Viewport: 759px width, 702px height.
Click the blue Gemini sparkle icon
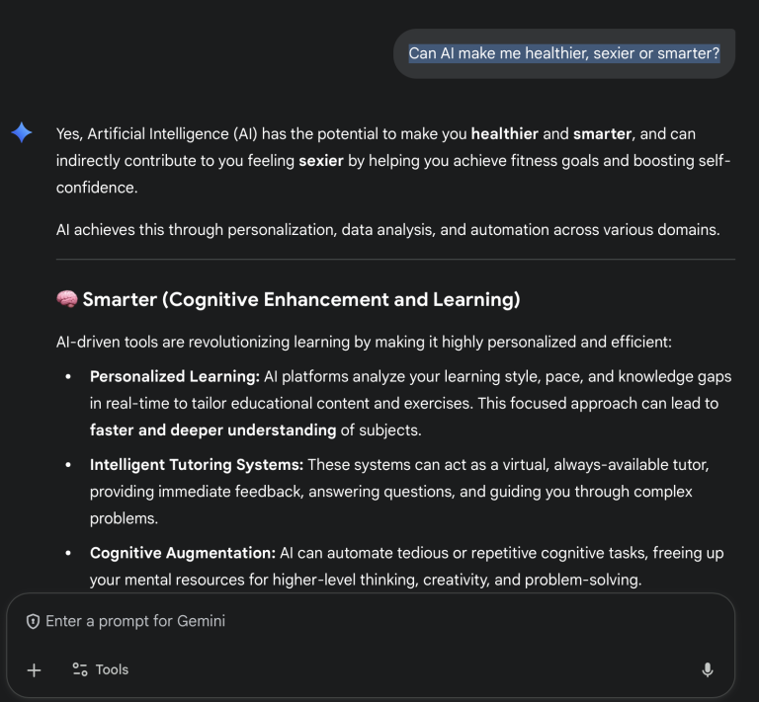[x=22, y=132]
